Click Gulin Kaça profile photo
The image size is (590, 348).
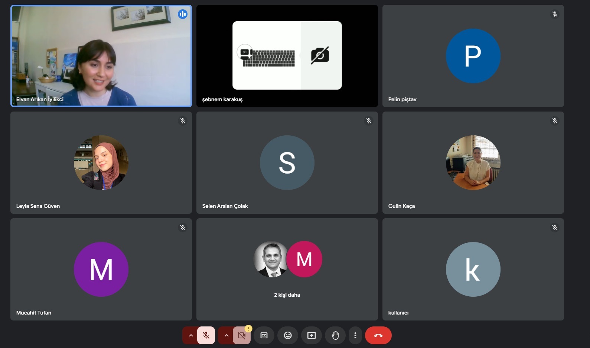(473, 162)
